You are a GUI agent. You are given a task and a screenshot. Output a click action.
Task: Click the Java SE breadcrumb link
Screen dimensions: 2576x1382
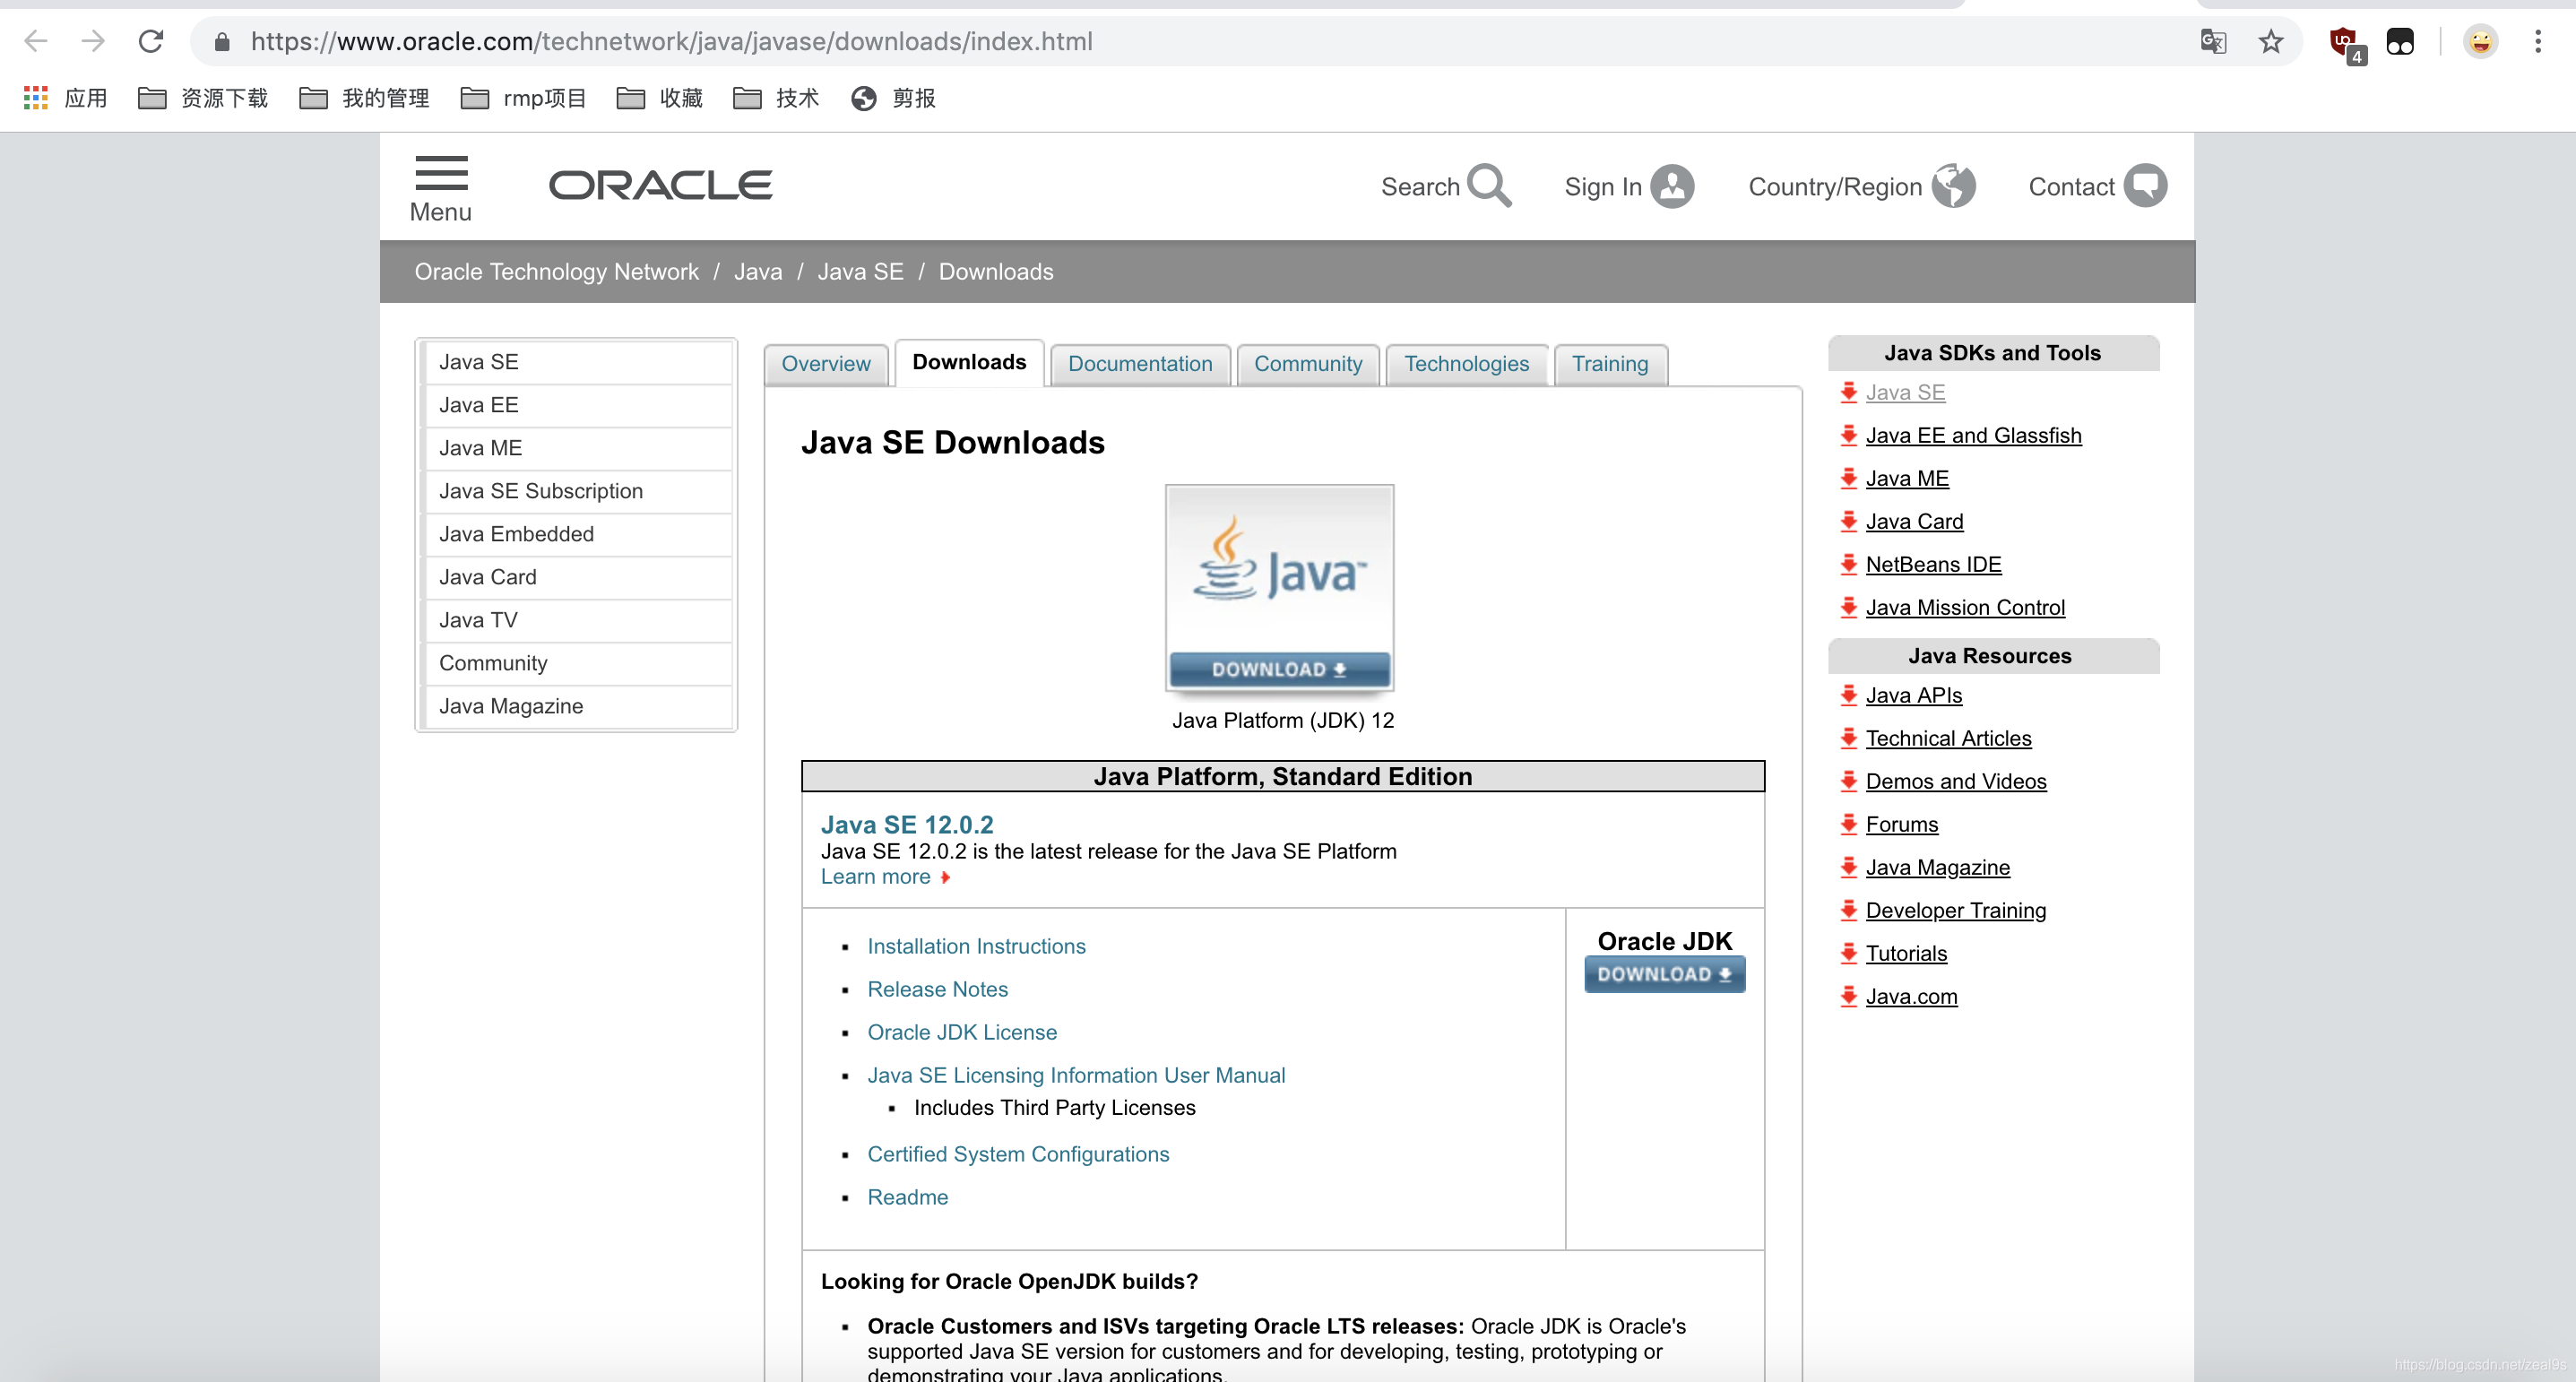click(860, 272)
